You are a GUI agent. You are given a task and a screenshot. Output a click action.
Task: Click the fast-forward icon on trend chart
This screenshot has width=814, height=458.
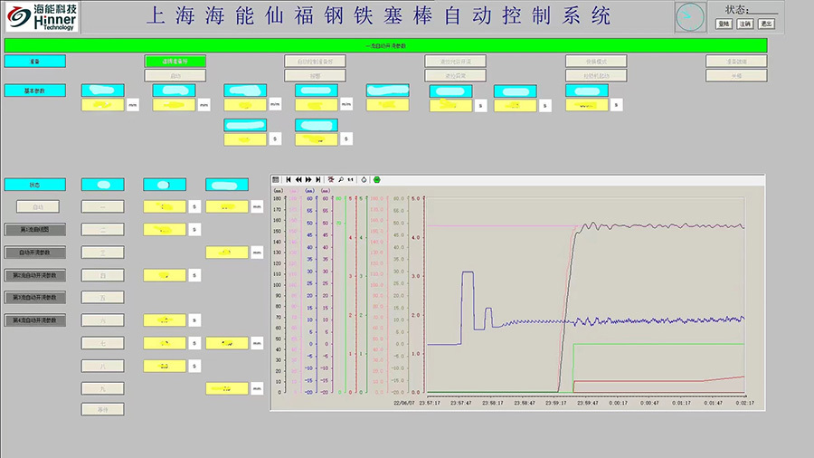coord(308,180)
